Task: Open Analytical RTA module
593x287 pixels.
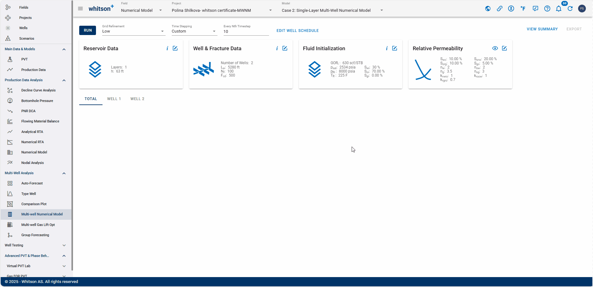Action: coord(36,132)
